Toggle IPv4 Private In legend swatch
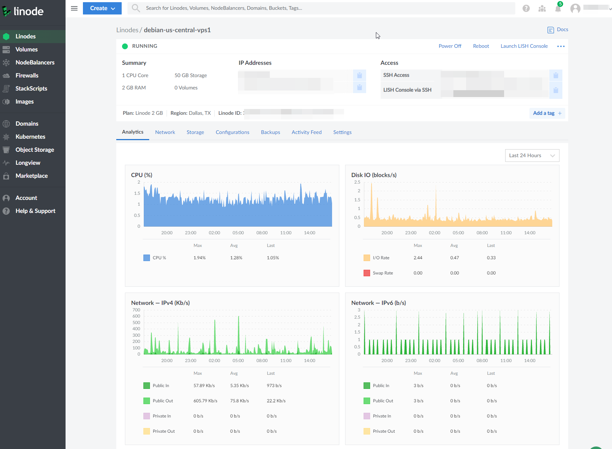This screenshot has width=612, height=449. tap(147, 416)
